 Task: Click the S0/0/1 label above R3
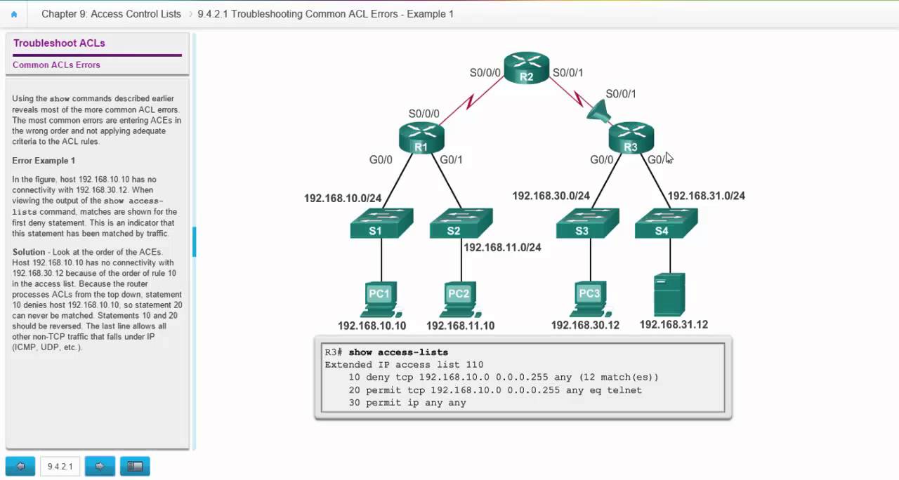click(x=621, y=93)
